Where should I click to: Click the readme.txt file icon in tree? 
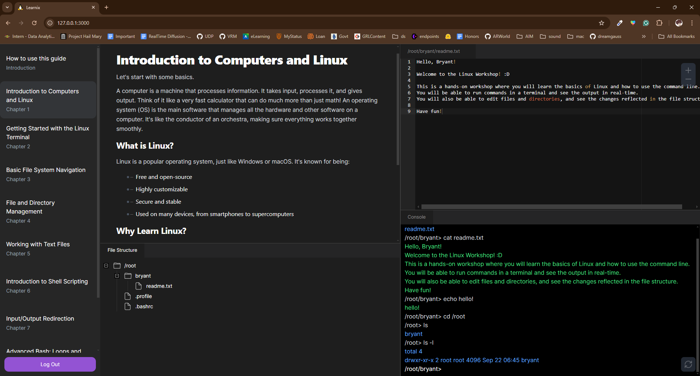139,286
